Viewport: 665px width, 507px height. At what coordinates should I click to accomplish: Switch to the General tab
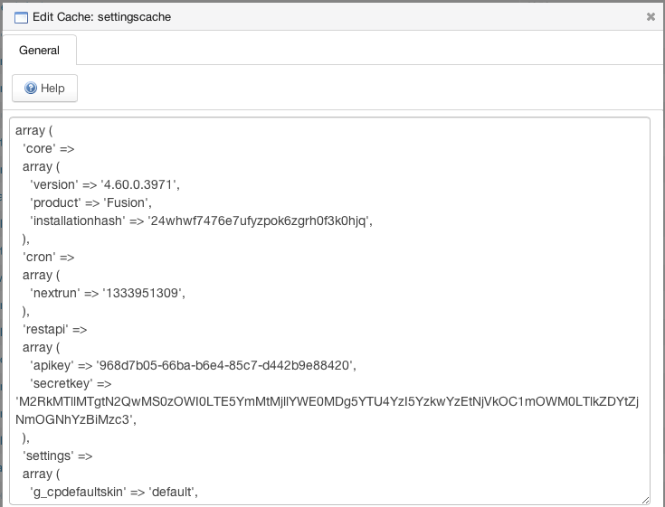pyautogui.click(x=40, y=51)
